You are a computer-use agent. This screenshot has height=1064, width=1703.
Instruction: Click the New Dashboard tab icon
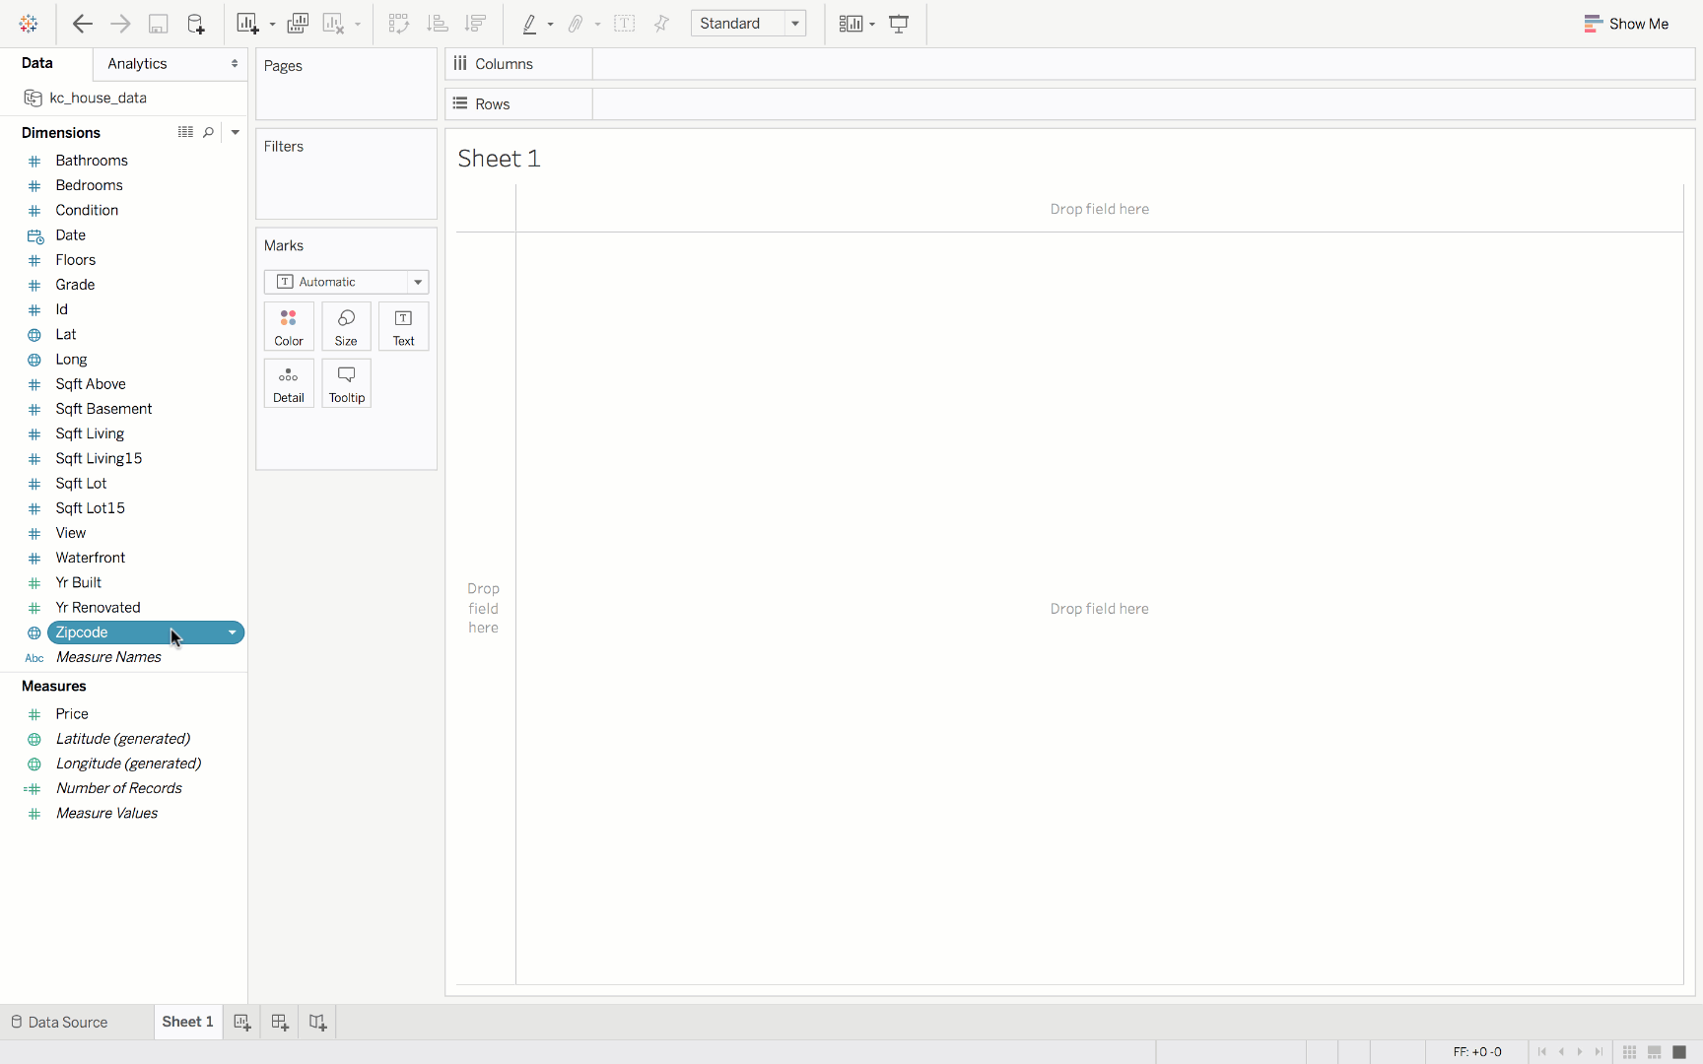coord(280,1023)
